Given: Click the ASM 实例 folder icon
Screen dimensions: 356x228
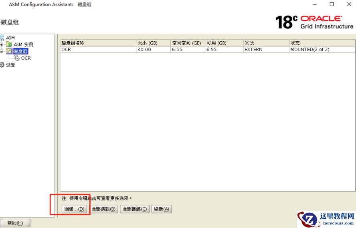Looking at the screenshot, I should coord(9,44).
